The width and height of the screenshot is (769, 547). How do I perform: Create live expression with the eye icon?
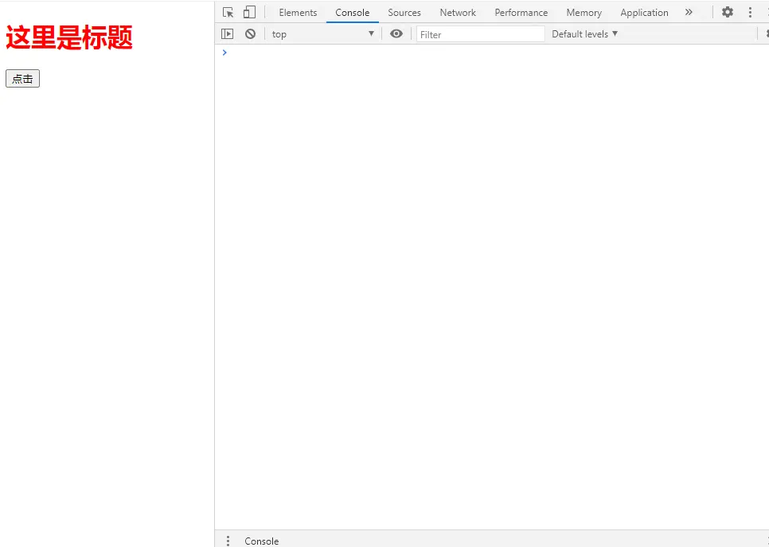pos(396,34)
